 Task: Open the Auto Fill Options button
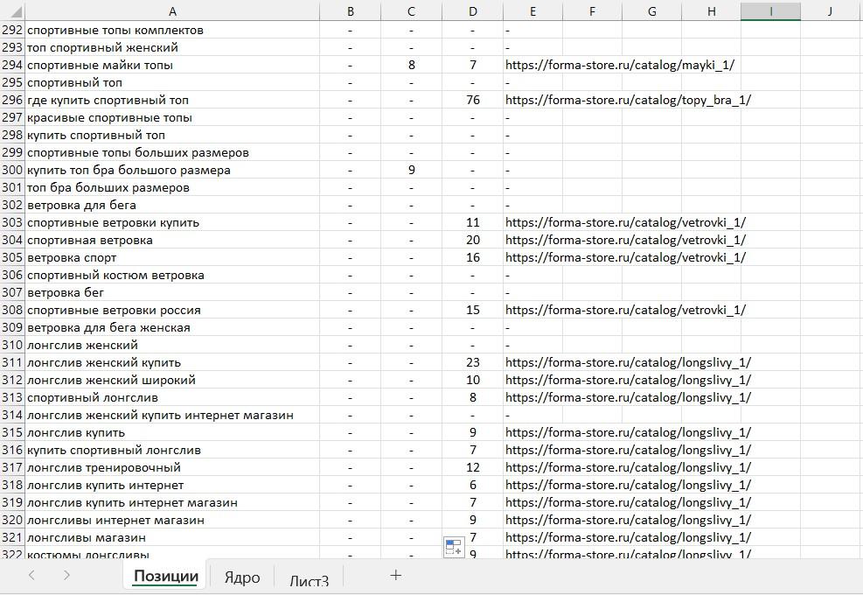point(454,547)
